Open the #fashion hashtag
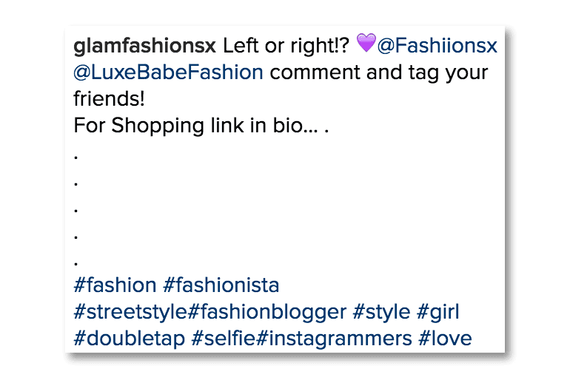 pyautogui.click(x=115, y=285)
